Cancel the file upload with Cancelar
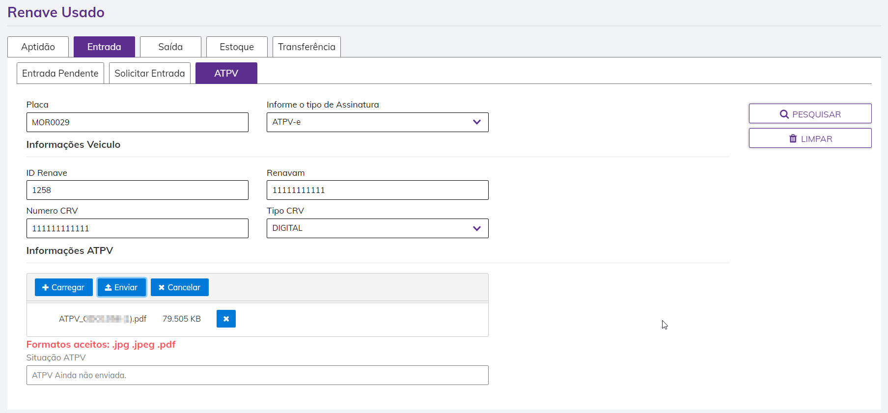 pyautogui.click(x=179, y=287)
